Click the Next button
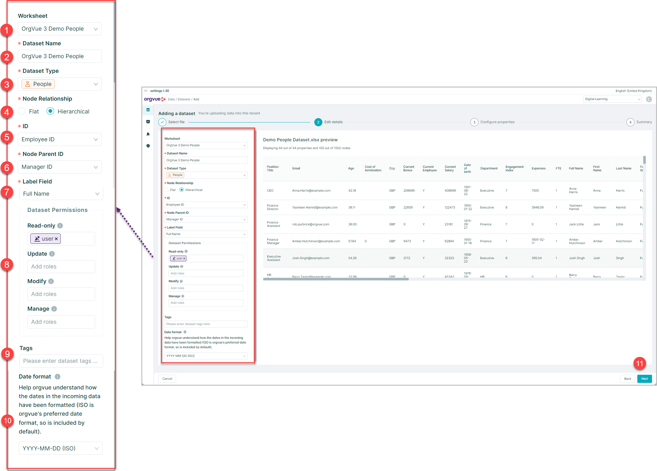This screenshot has width=657, height=471. [x=644, y=378]
